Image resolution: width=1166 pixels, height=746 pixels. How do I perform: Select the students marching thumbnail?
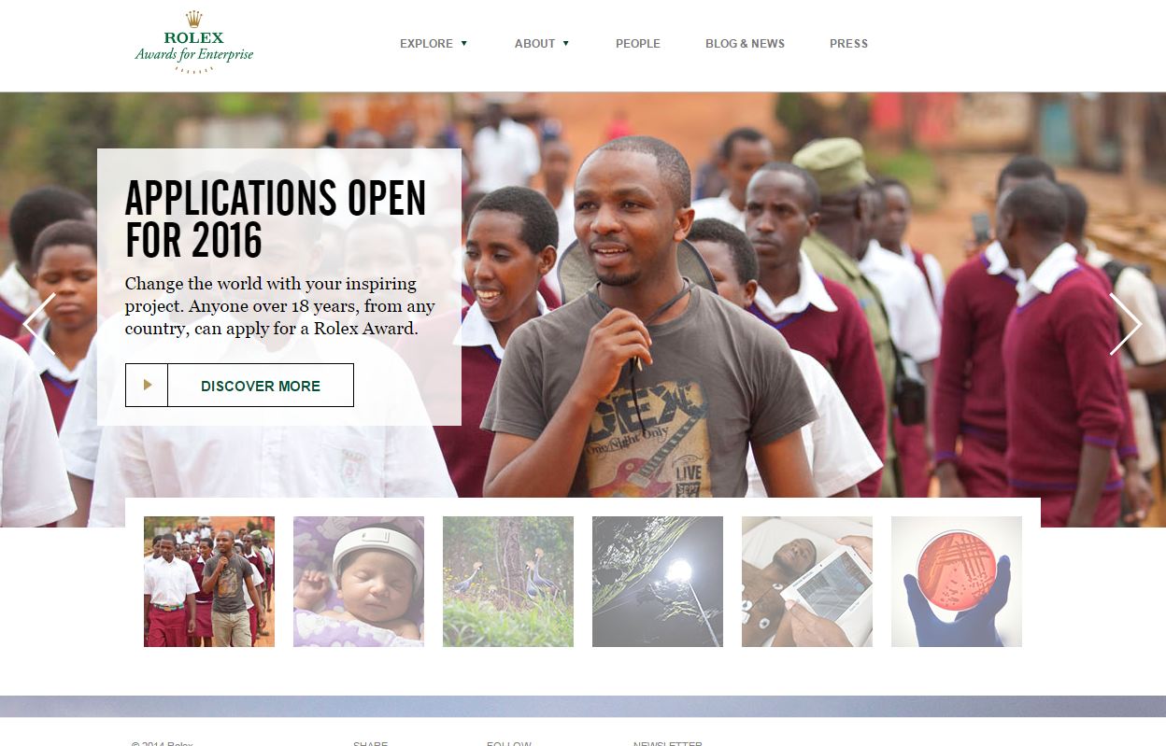coord(209,582)
